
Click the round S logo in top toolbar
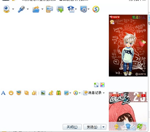point(96,9)
